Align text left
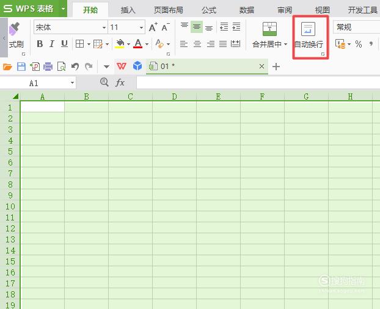Image resolution: width=380 pixels, height=309 pixels. point(184,44)
